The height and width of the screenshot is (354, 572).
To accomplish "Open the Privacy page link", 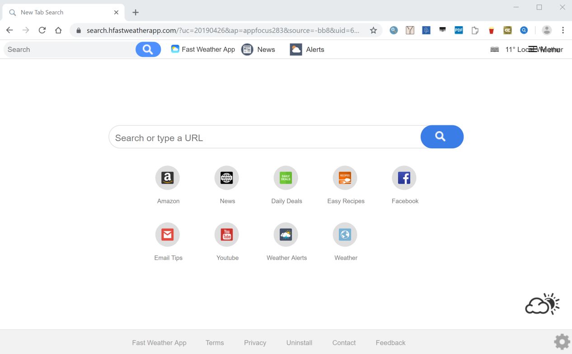I will tap(255, 343).
